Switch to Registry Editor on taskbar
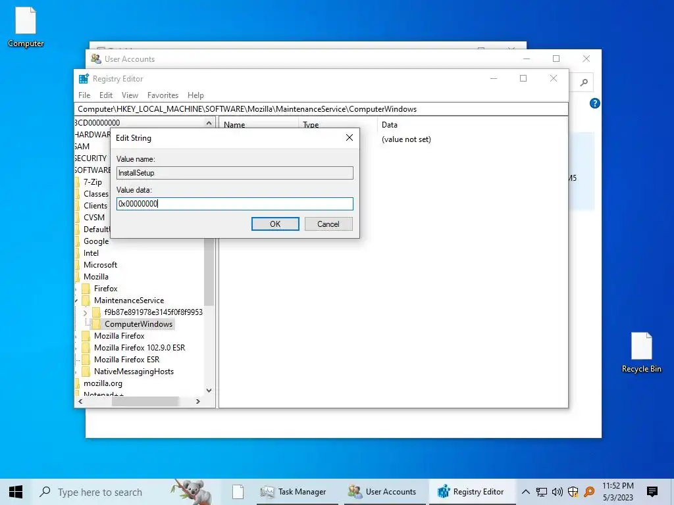Image resolution: width=674 pixels, height=505 pixels. [473, 492]
